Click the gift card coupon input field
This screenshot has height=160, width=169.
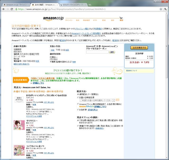click(x=97, y=52)
